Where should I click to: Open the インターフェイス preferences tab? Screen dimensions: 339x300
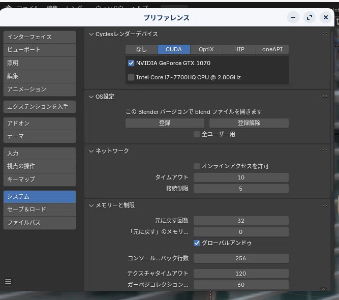pos(40,37)
